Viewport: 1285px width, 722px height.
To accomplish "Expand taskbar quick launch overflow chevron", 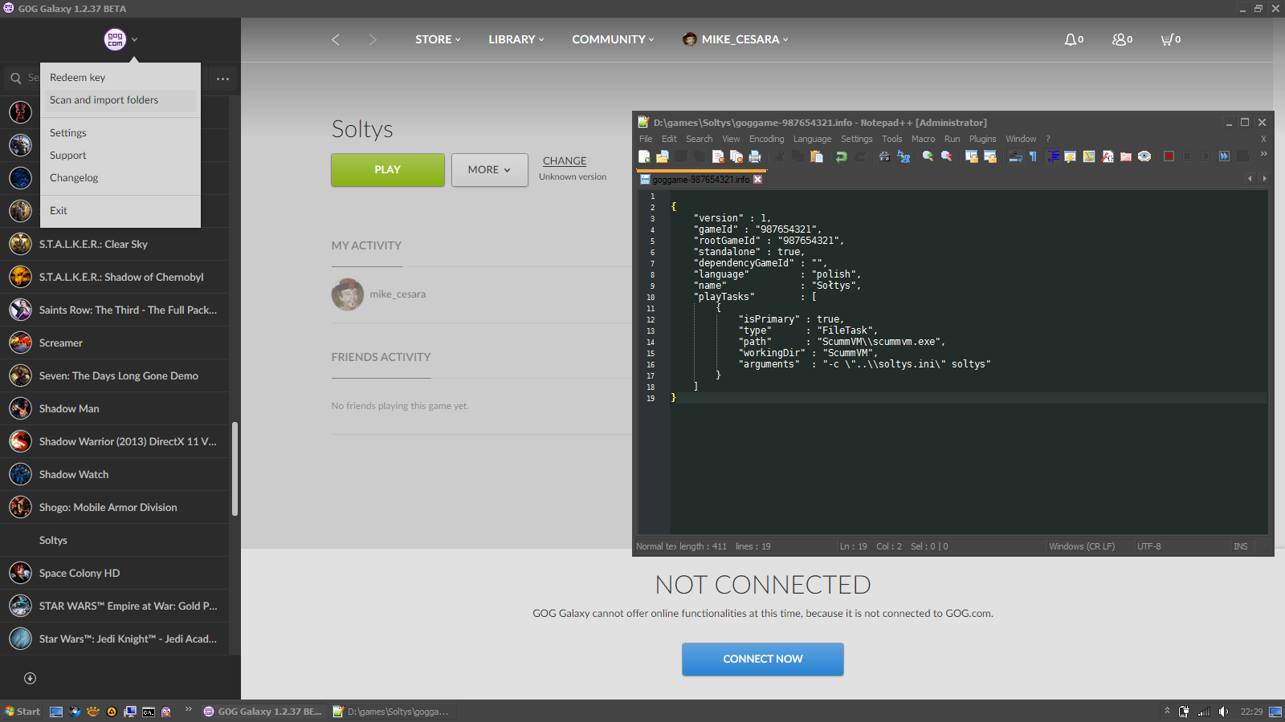I will pos(189,709).
